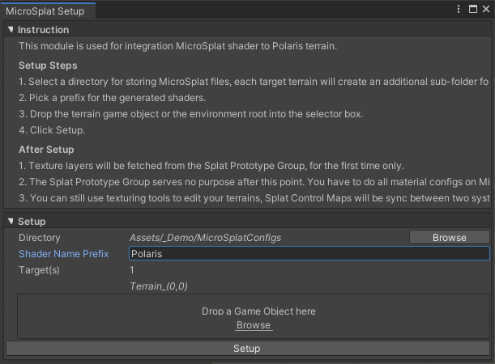Click the Target(s) label

point(41,270)
